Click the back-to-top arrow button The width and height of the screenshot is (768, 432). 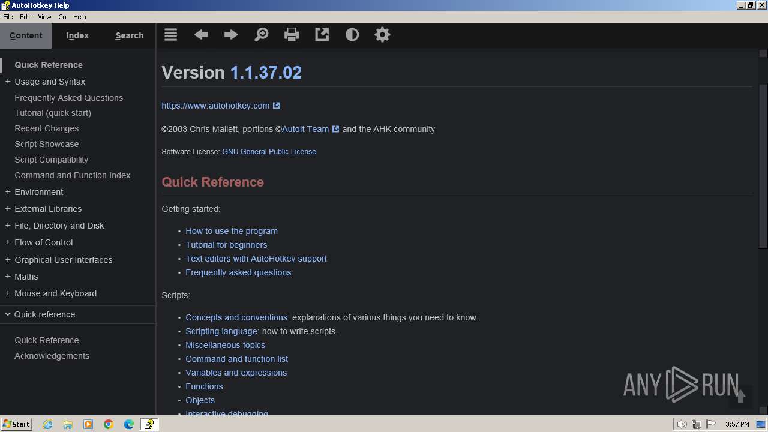coord(740,396)
